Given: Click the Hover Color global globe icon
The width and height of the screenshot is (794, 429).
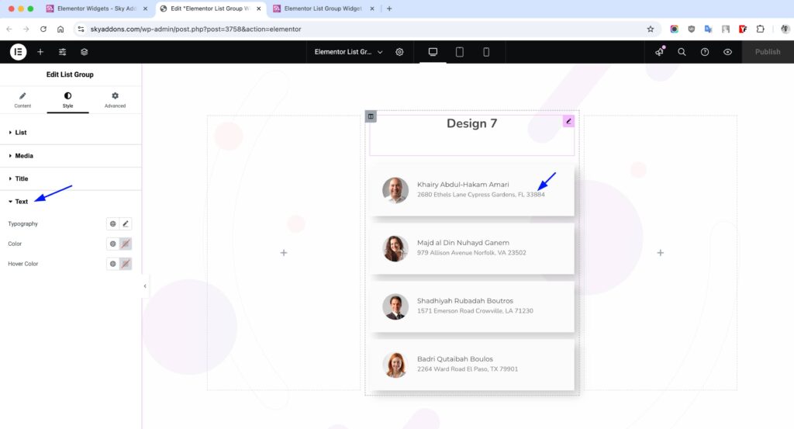Looking at the screenshot, I should 113,264.
